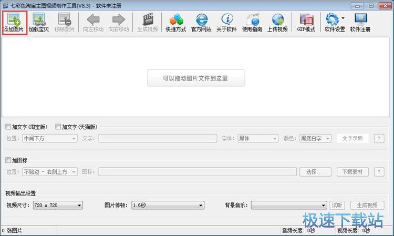Click the 向左移动 move left arrow
This screenshot has width=394, height=236.
click(x=93, y=23)
